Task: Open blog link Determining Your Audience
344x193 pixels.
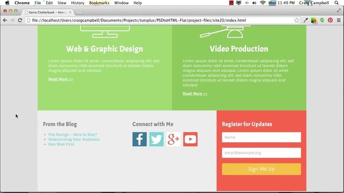Action: (74, 139)
